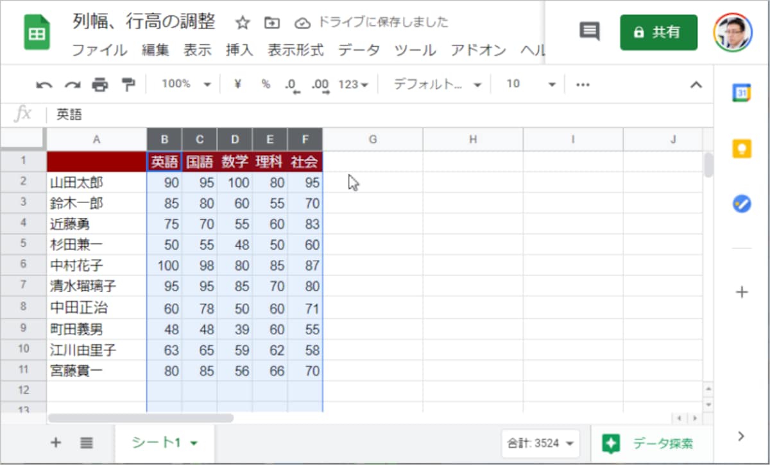
Task: Collapse the menus with the up chevron
Action: (696, 85)
